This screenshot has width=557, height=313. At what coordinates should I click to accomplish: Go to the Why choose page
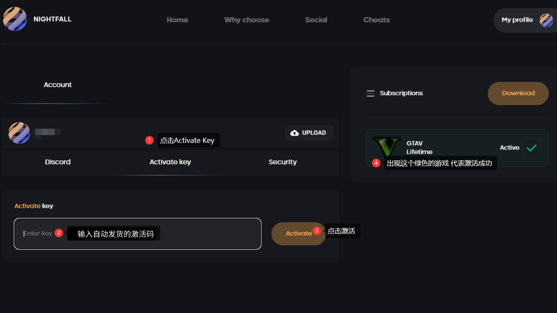tap(246, 20)
